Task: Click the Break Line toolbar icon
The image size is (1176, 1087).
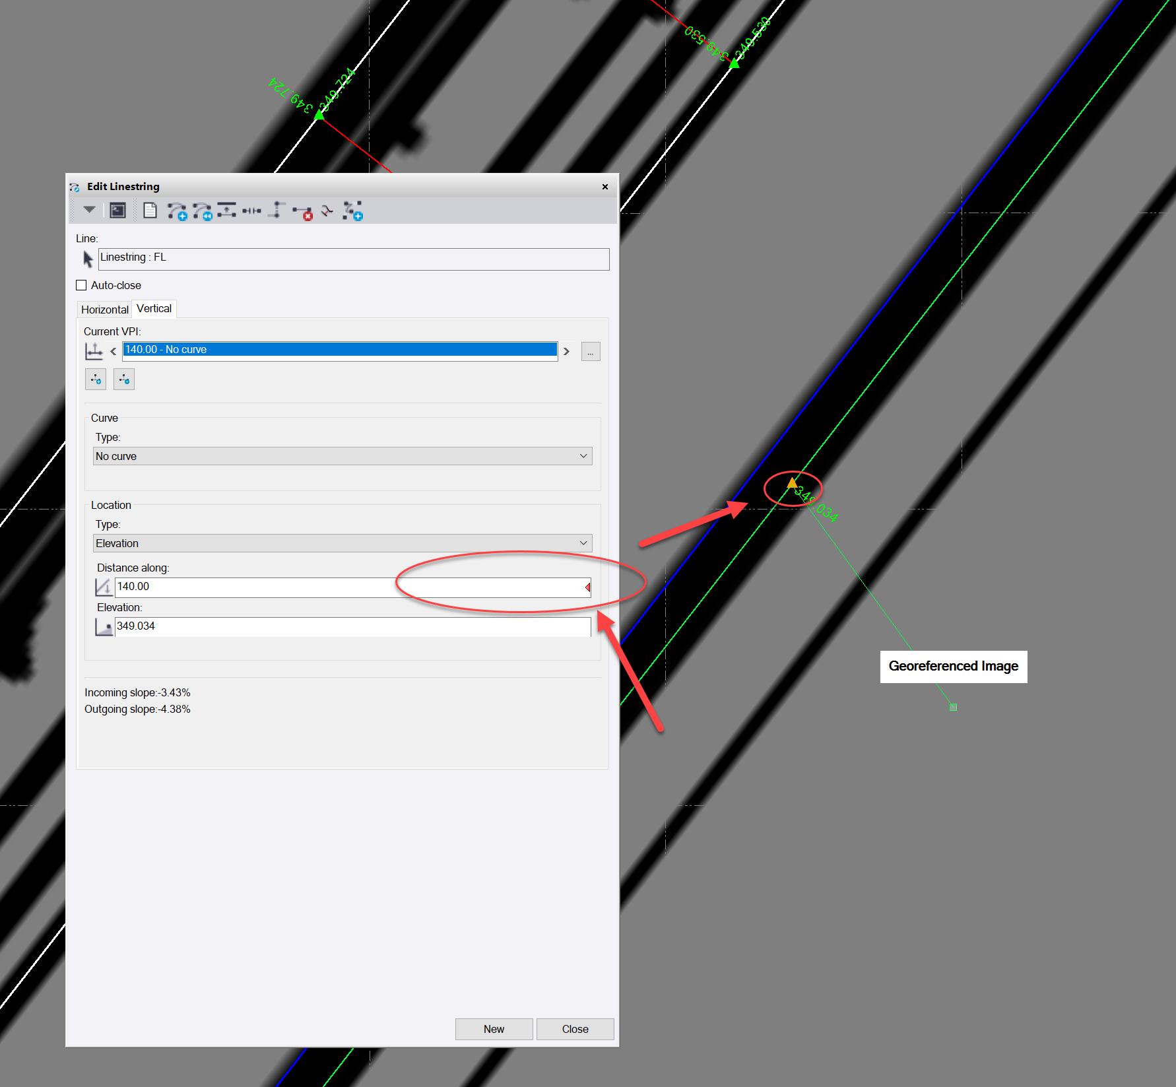Action: [x=251, y=211]
